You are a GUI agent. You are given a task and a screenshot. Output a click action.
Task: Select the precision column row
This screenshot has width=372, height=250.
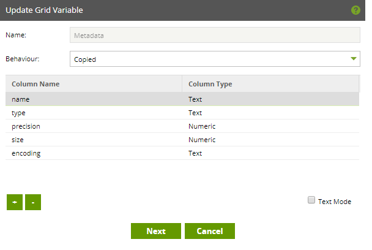(x=182, y=126)
